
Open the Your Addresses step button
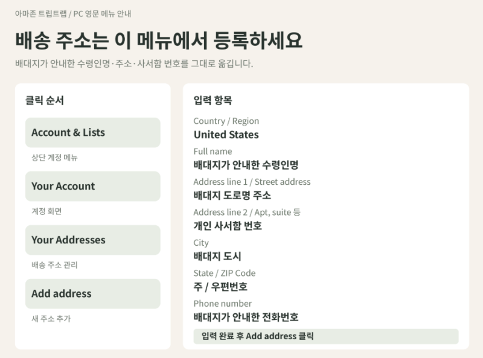pos(93,240)
